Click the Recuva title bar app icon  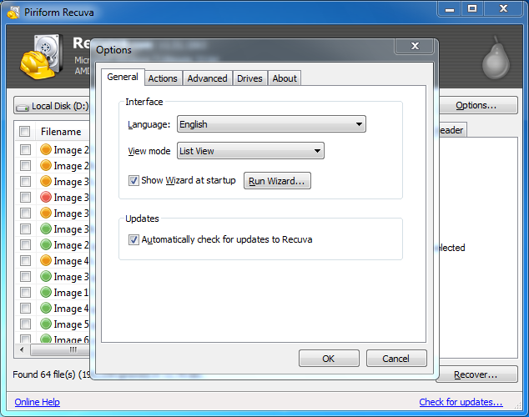pyautogui.click(x=13, y=13)
